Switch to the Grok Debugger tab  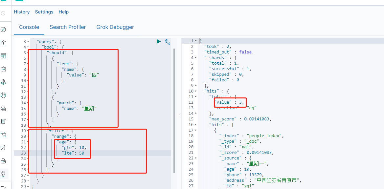[115, 27]
